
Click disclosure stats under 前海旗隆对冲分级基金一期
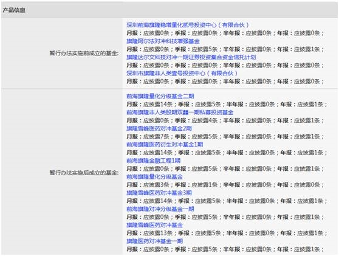[x=225, y=217]
